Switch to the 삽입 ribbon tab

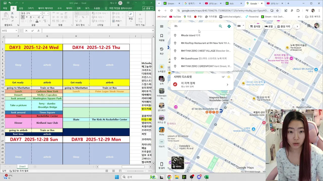pos(21,8)
